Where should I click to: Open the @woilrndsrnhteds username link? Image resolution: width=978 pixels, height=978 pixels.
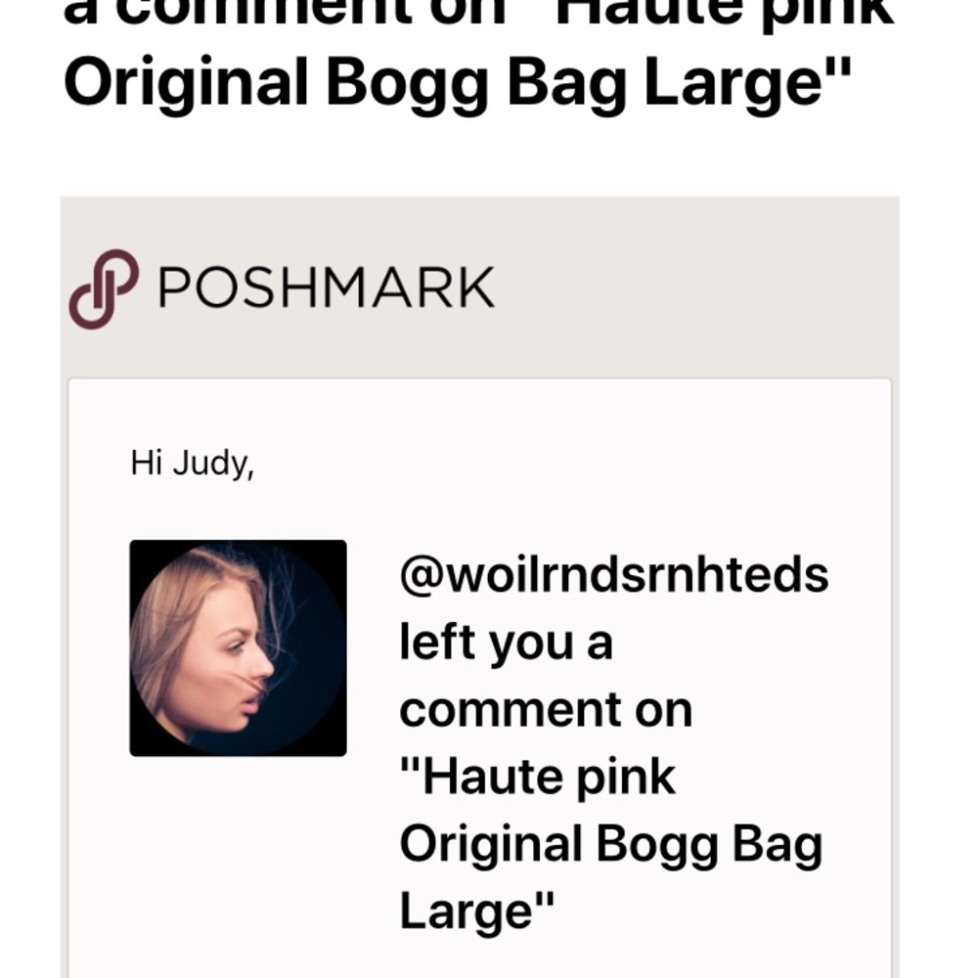pos(614,574)
